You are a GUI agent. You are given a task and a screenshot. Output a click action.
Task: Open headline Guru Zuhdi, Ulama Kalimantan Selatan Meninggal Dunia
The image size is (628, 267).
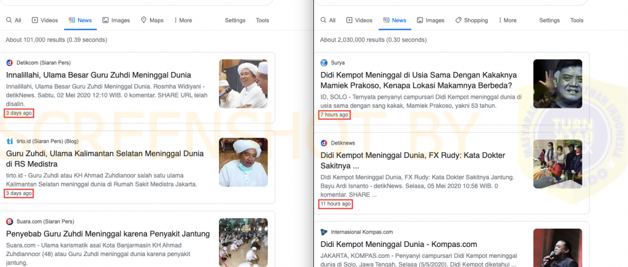(105, 158)
